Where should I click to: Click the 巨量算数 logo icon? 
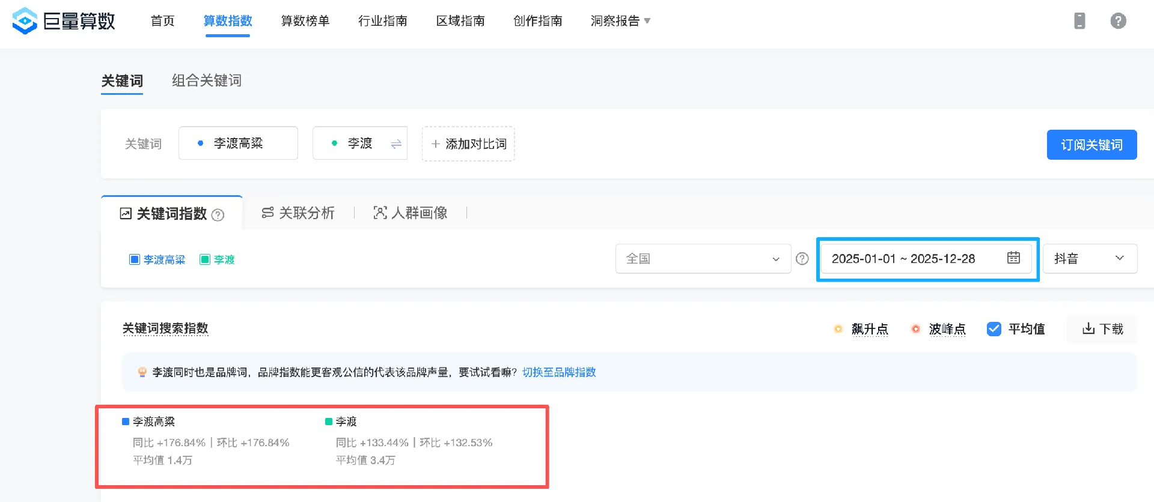pyautogui.click(x=25, y=21)
